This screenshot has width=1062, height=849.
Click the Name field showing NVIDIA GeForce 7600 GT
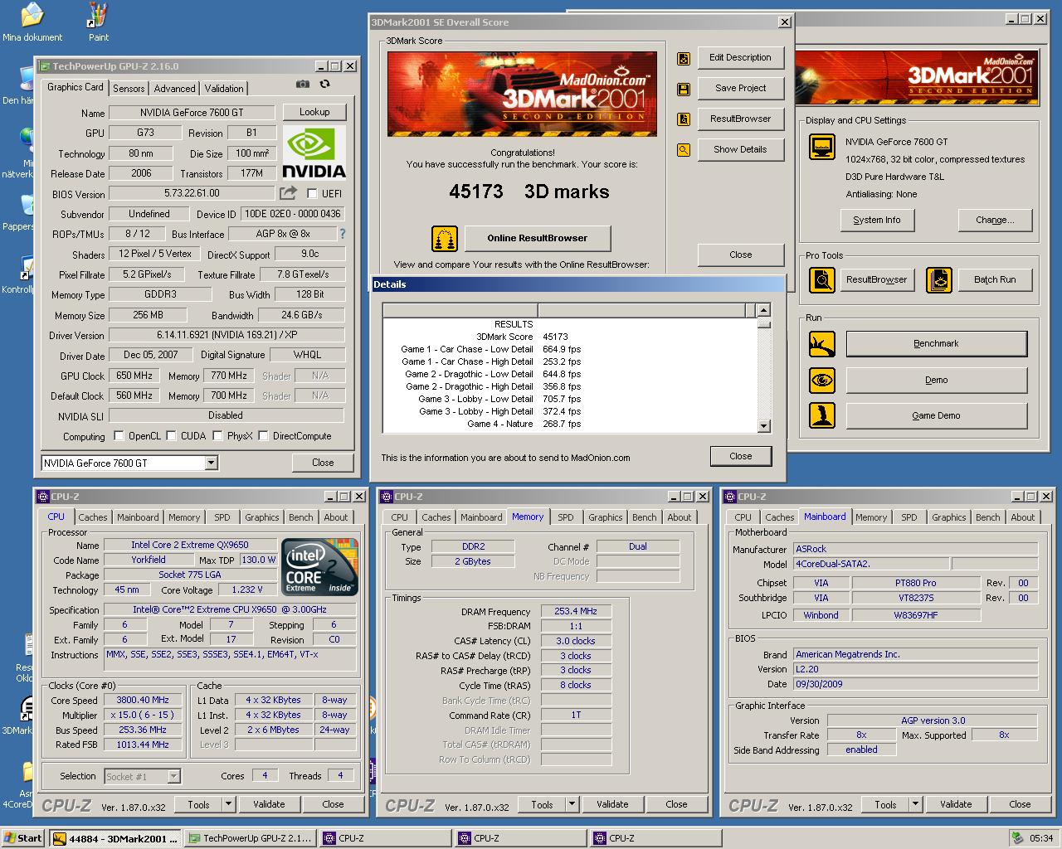pos(192,113)
